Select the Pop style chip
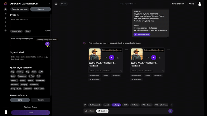The image size is (207, 116). tap(13, 72)
